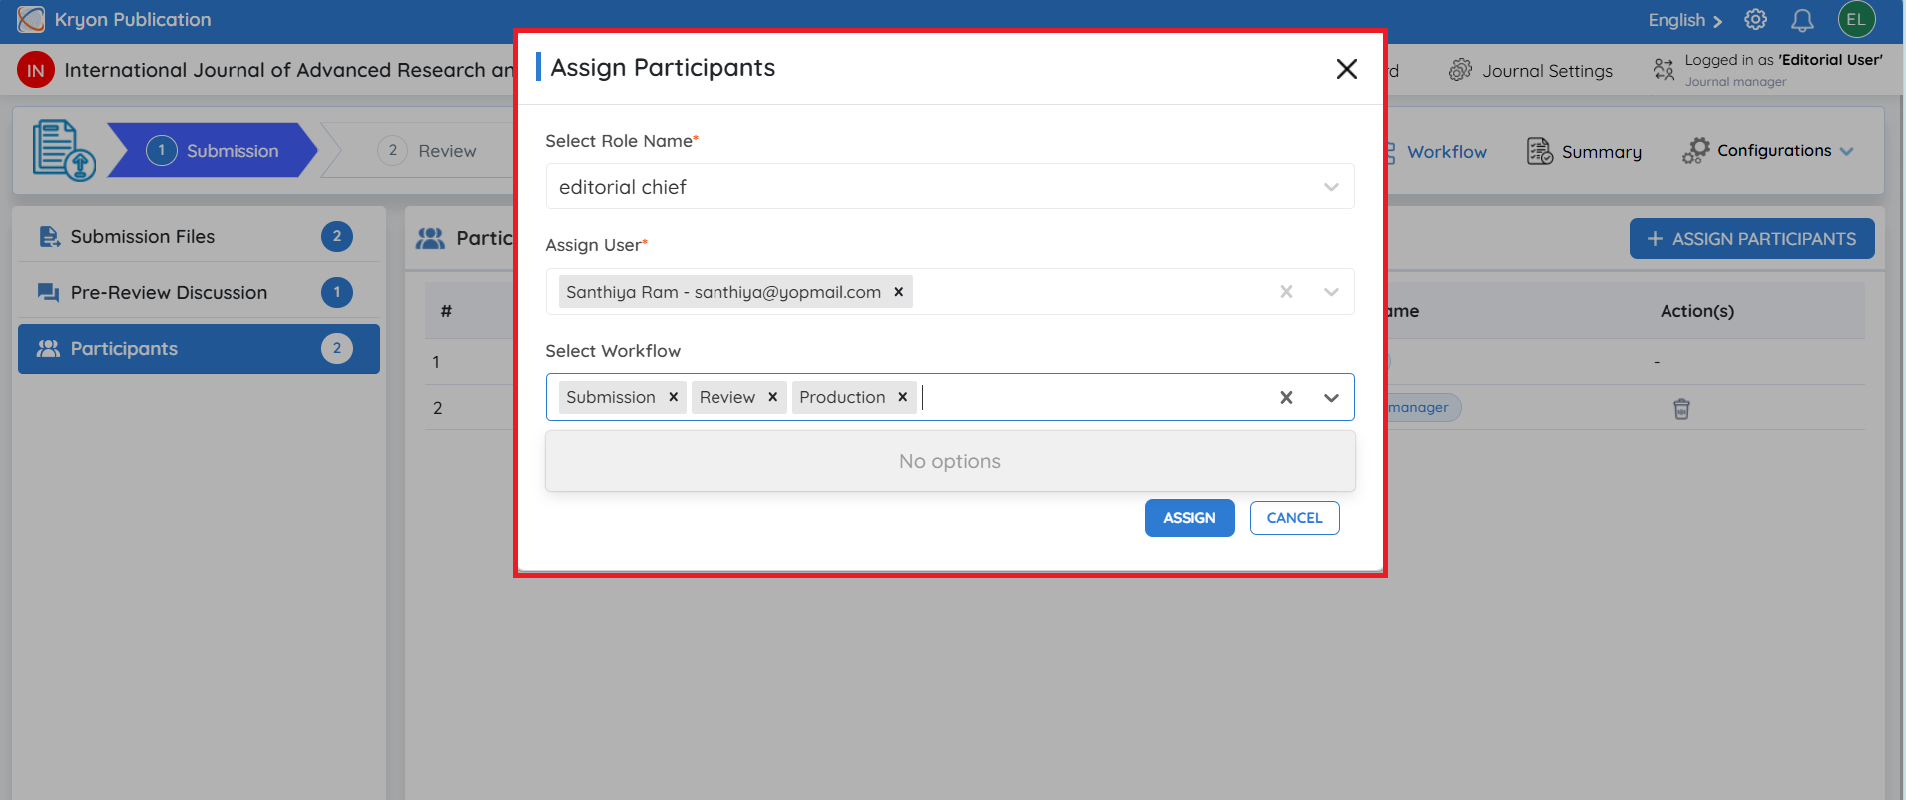Image resolution: width=1906 pixels, height=800 pixels.
Task: Click the 'Action(s)' column header
Action: (1696, 311)
